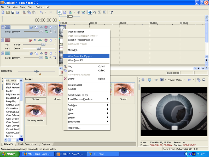Expand the Switches submenu

(x=86, y=105)
